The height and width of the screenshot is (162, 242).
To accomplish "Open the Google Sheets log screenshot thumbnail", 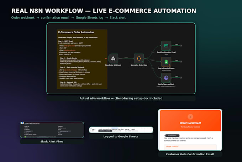I will pos(121,130).
